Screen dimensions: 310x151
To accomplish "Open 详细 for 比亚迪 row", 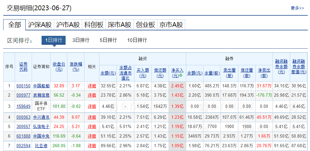I will click(x=92, y=146).
